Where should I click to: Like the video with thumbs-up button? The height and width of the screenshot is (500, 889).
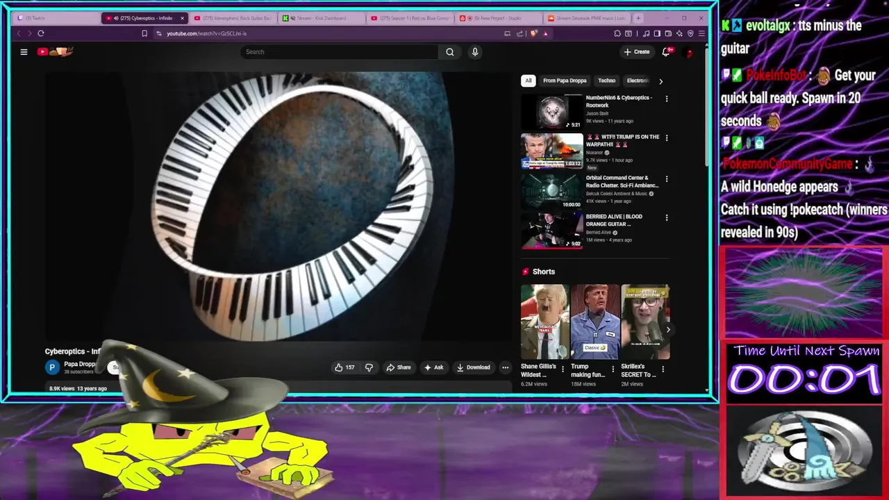click(345, 367)
